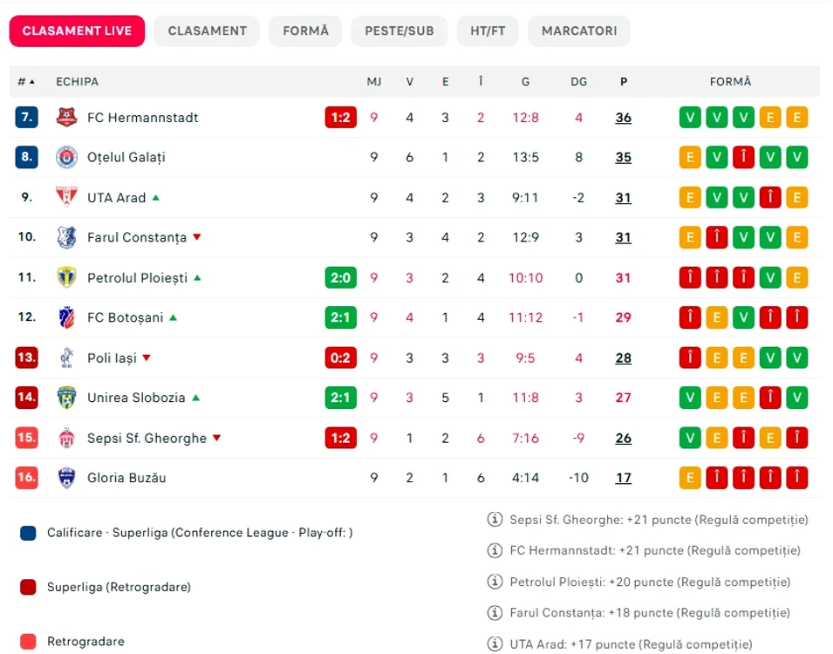This screenshot has width=833, height=654.
Task: Click position badge 13. for Poli Iași
Action: click(x=26, y=357)
